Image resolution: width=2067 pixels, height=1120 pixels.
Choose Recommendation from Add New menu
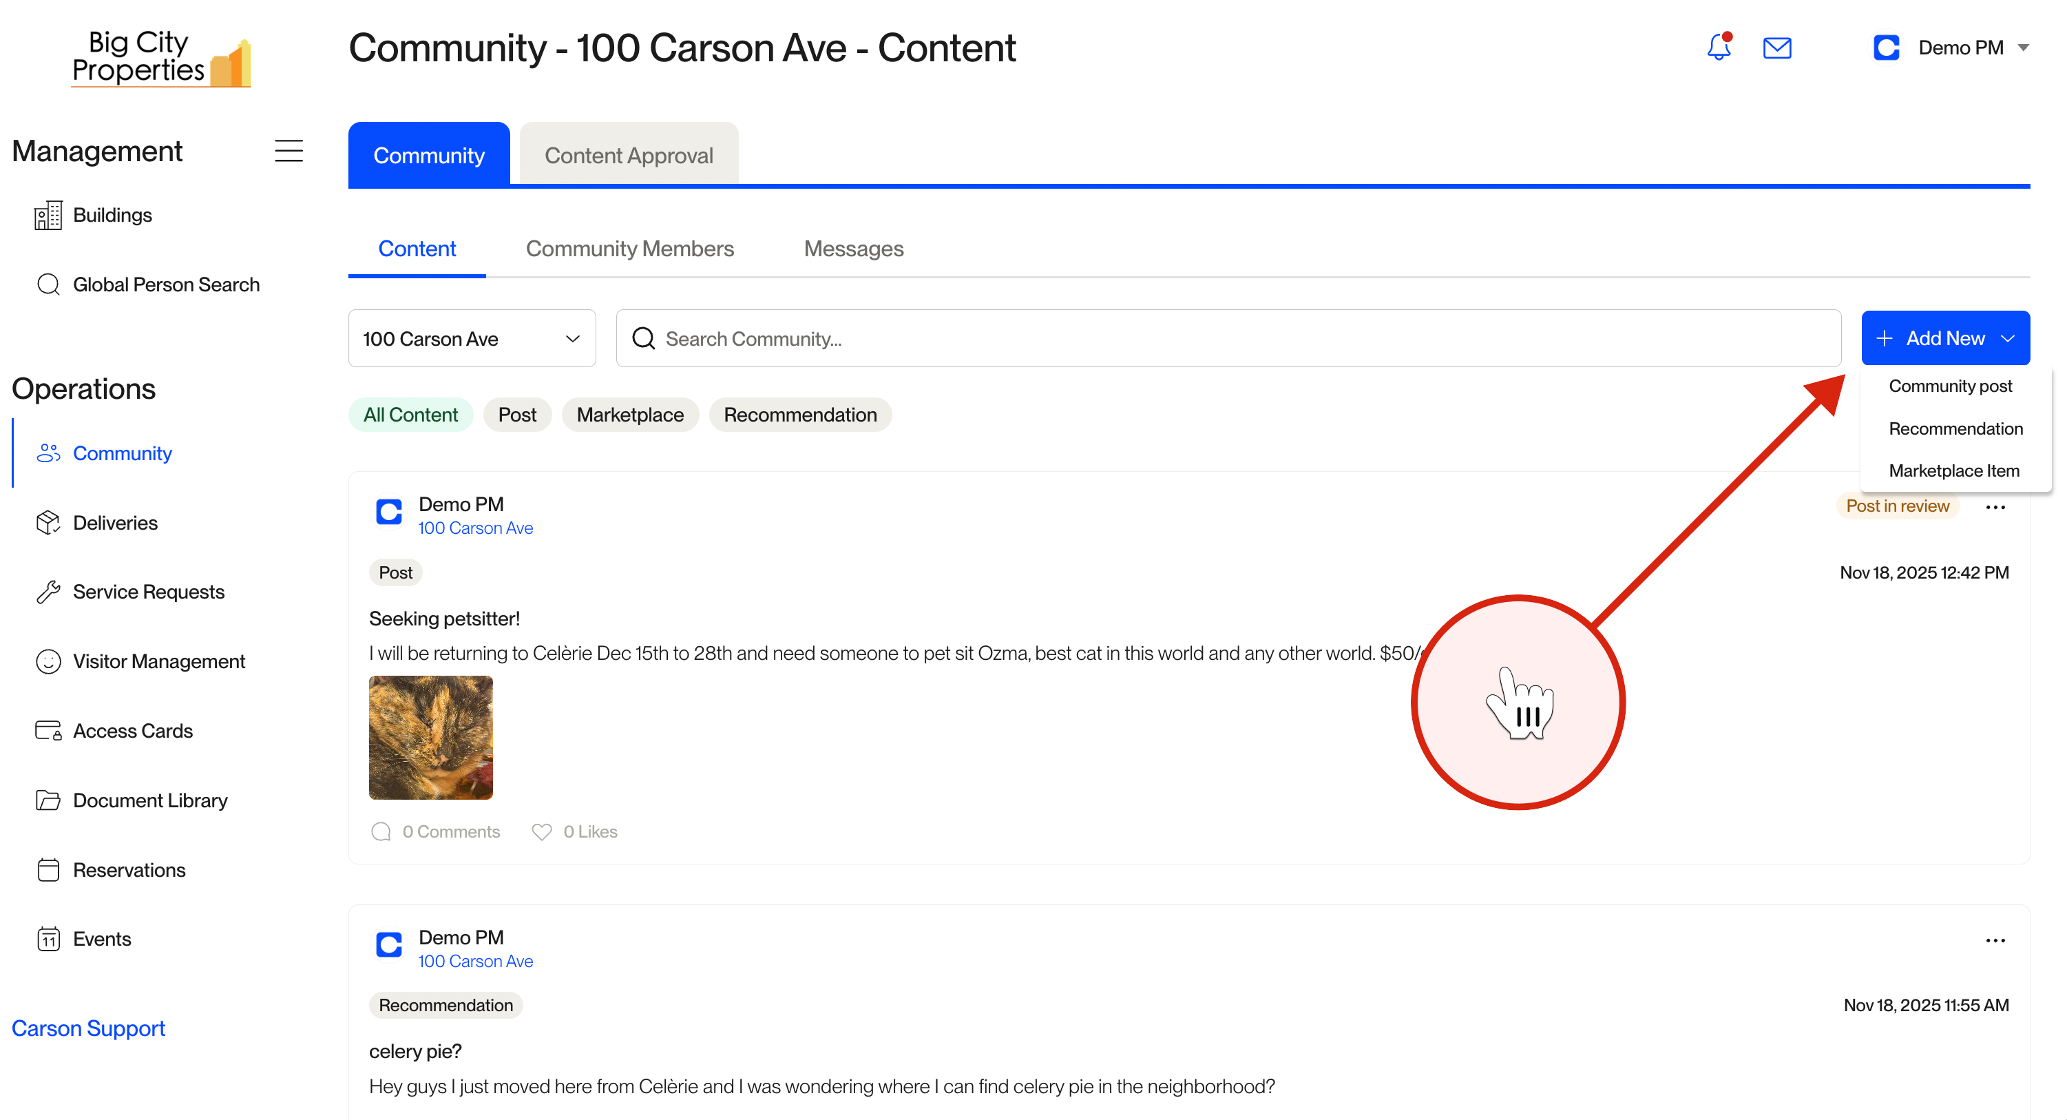[x=1955, y=428]
